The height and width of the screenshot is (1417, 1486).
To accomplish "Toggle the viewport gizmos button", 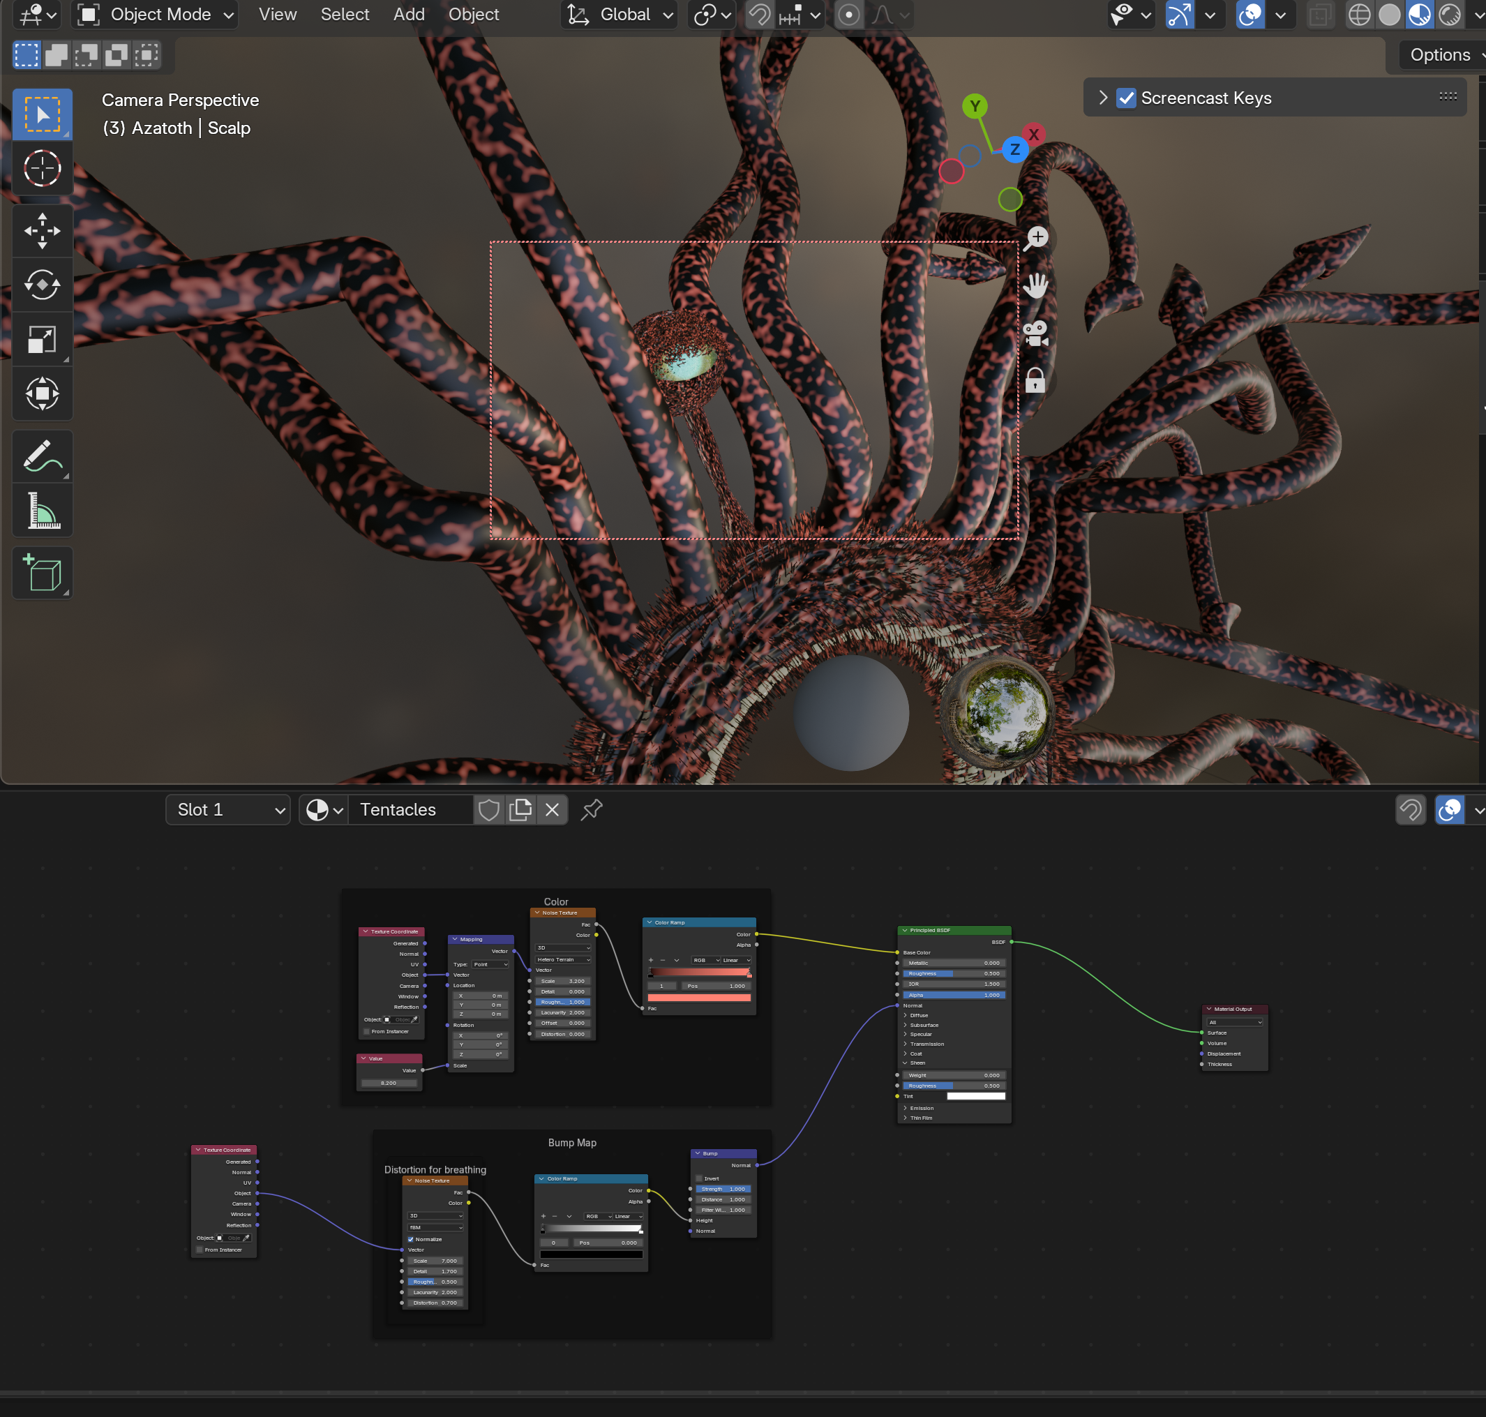I will [1180, 15].
